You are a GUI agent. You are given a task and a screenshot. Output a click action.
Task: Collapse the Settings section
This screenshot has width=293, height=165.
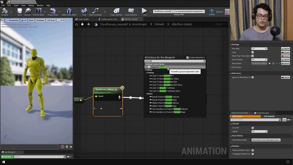click(x=231, y=45)
